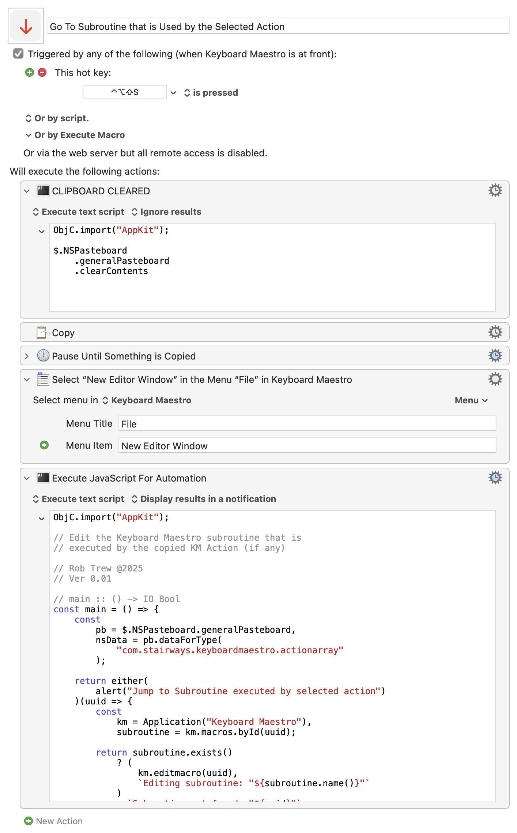Open the CLIPBOARD CLEARED action gear menu
This screenshot has width=517, height=833.
pyautogui.click(x=495, y=191)
